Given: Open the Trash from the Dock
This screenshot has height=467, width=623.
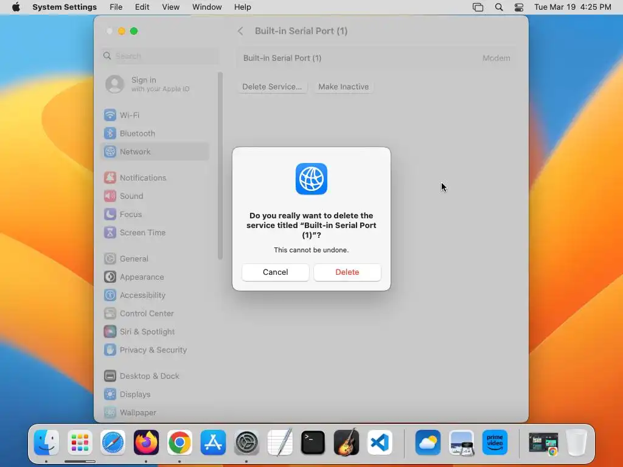Looking at the screenshot, I should [x=577, y=443].
